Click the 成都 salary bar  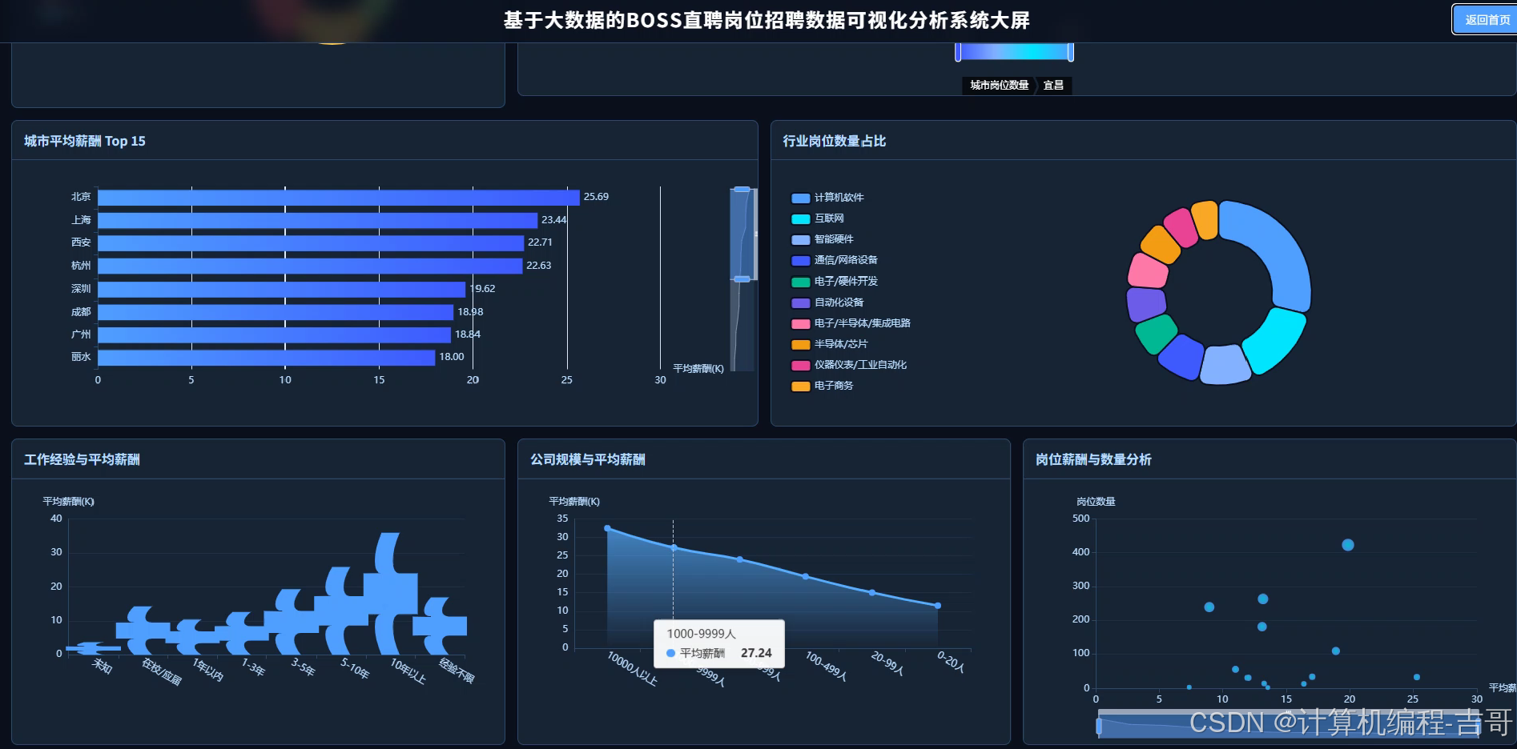click(276, 312)
